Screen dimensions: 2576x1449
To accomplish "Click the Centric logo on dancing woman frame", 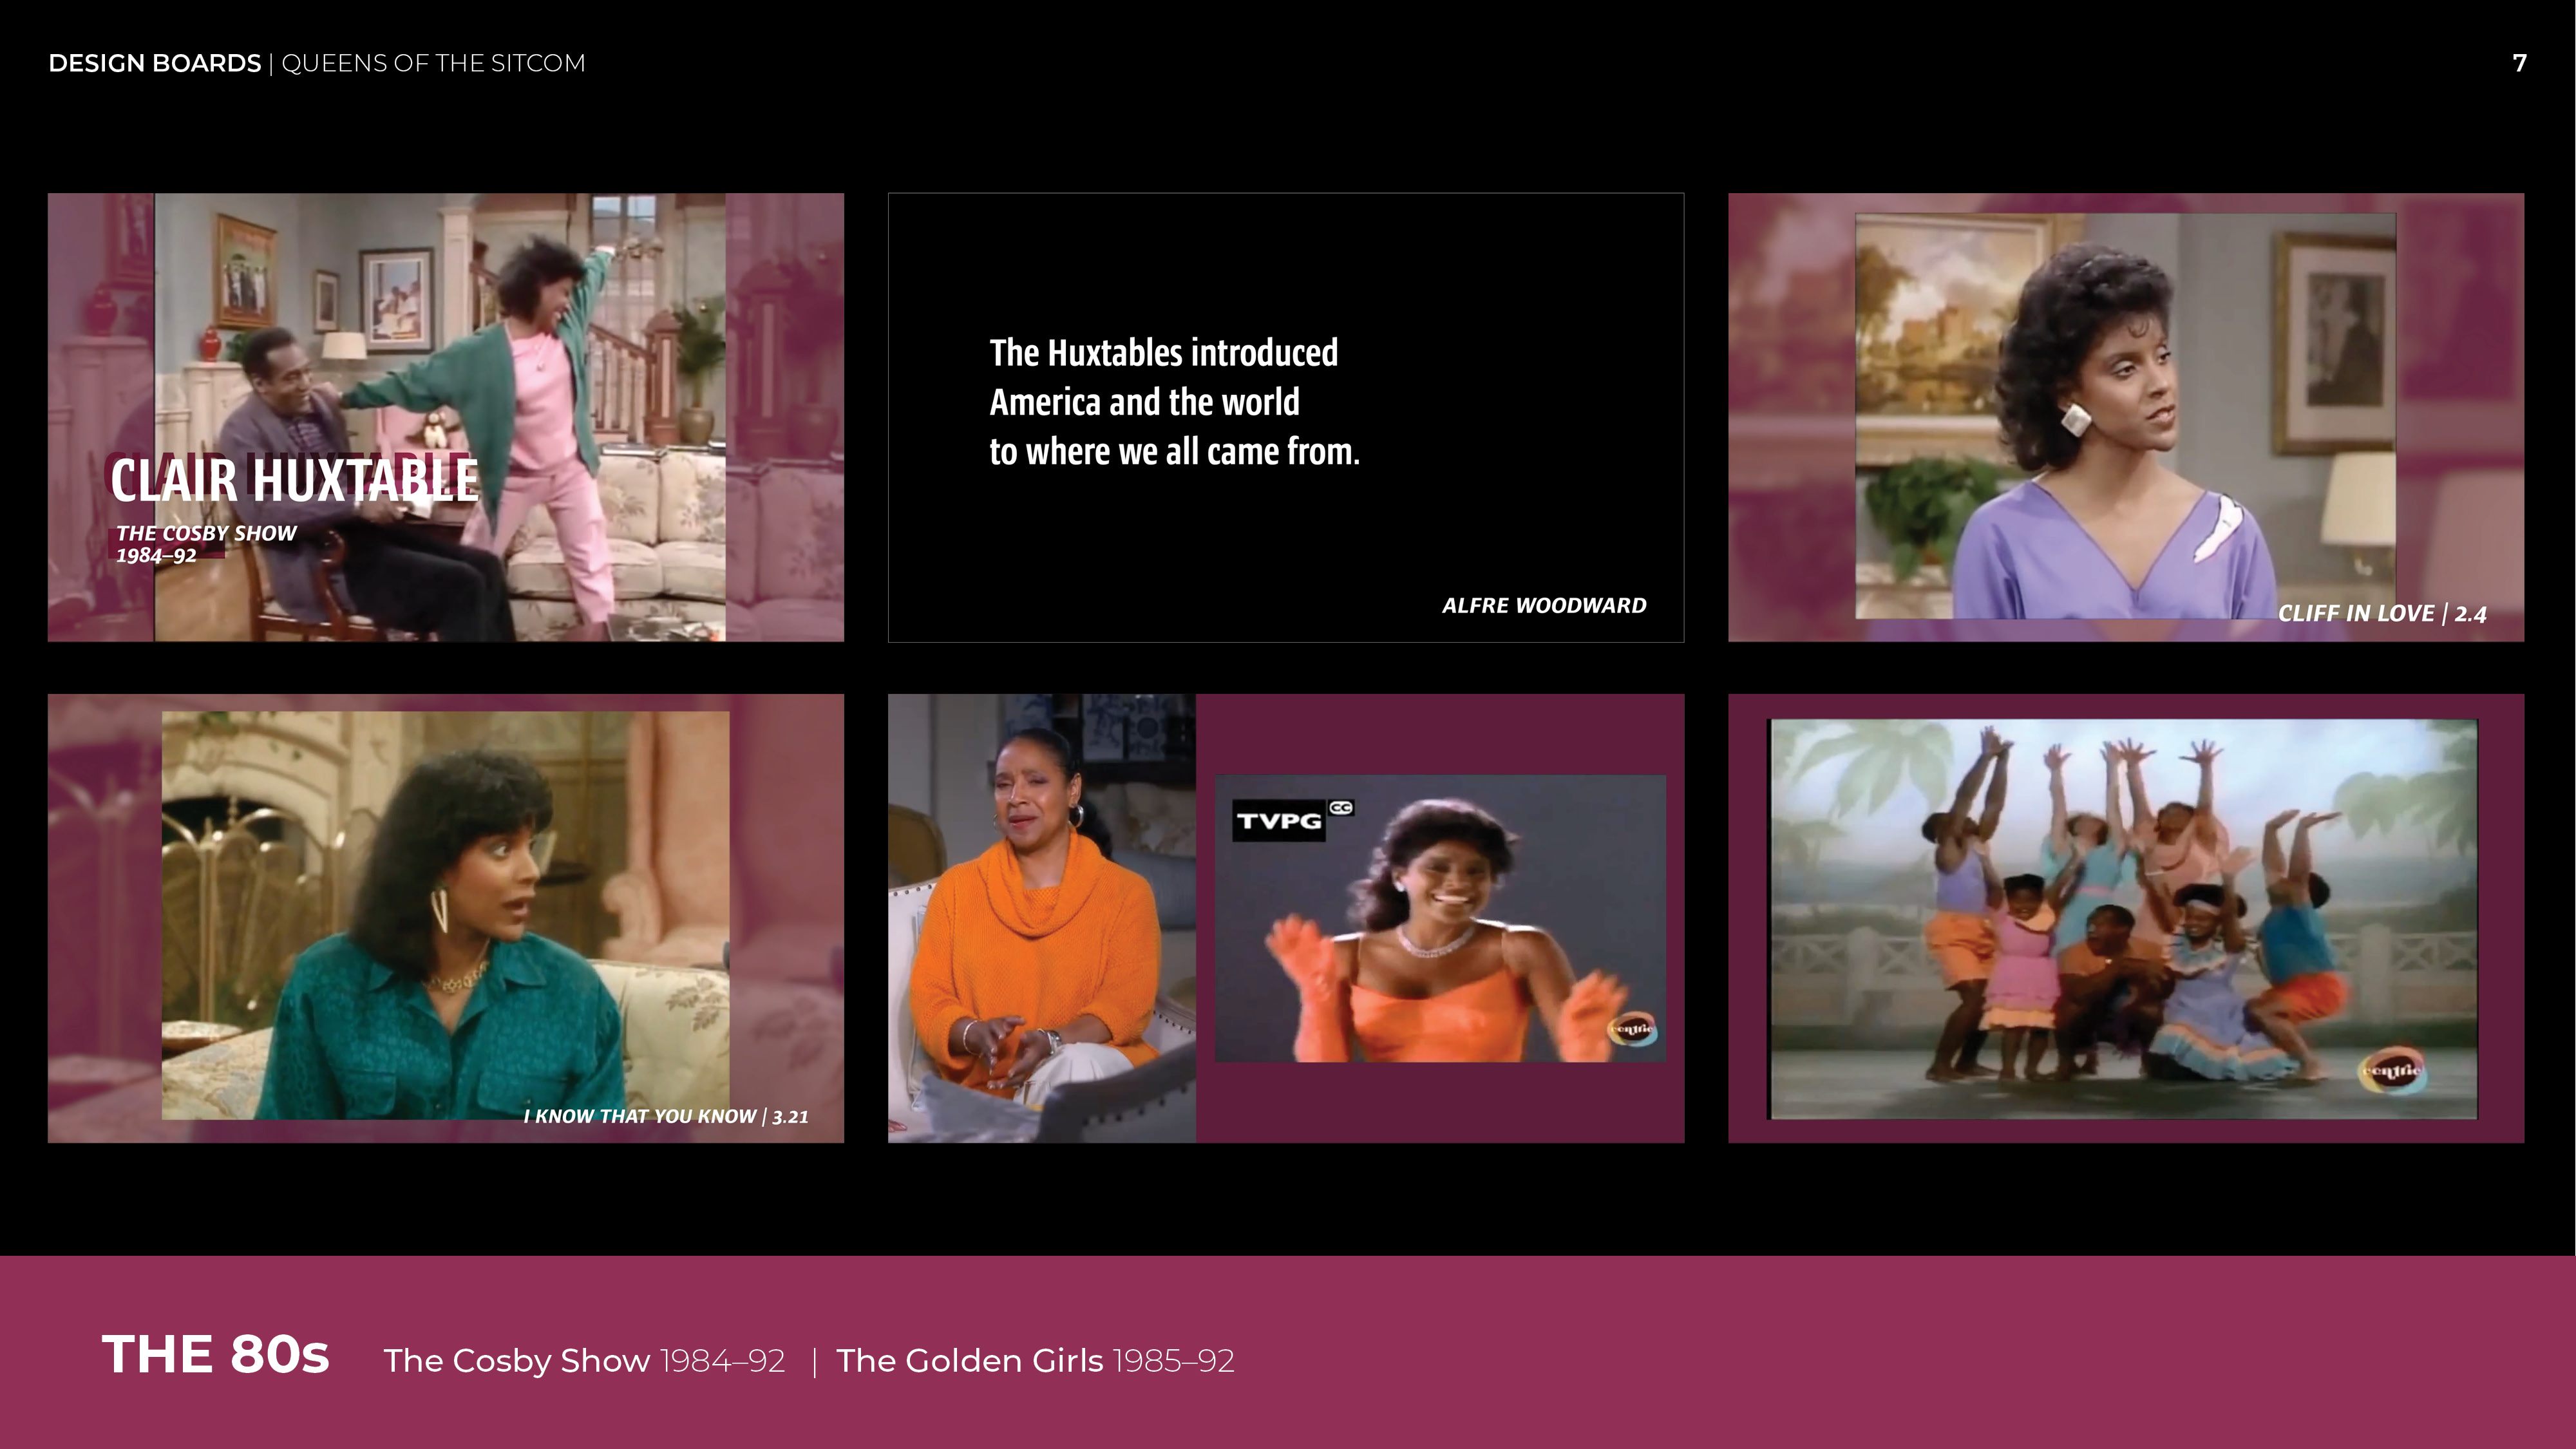I will (x=1632, y=1029).
